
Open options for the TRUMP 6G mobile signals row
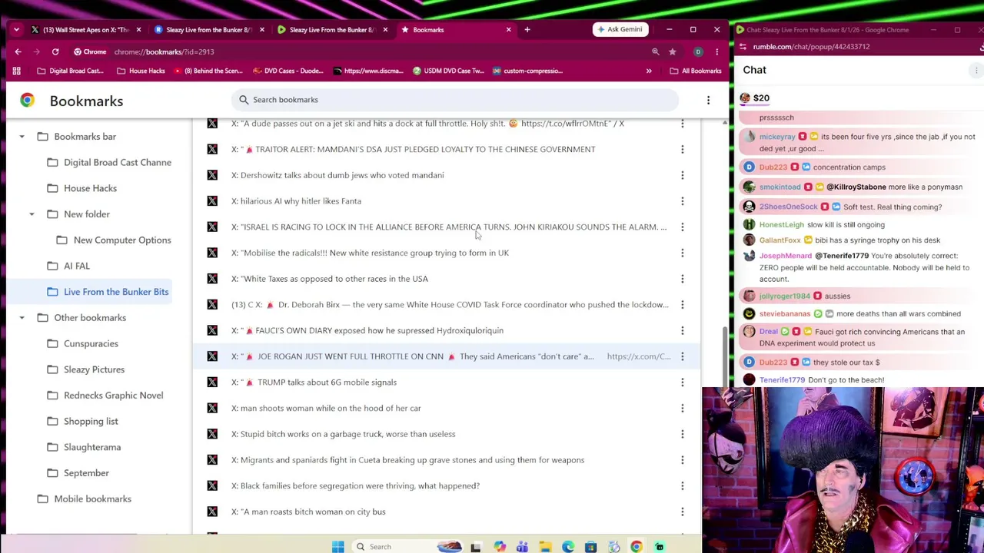tap(682, 382)
